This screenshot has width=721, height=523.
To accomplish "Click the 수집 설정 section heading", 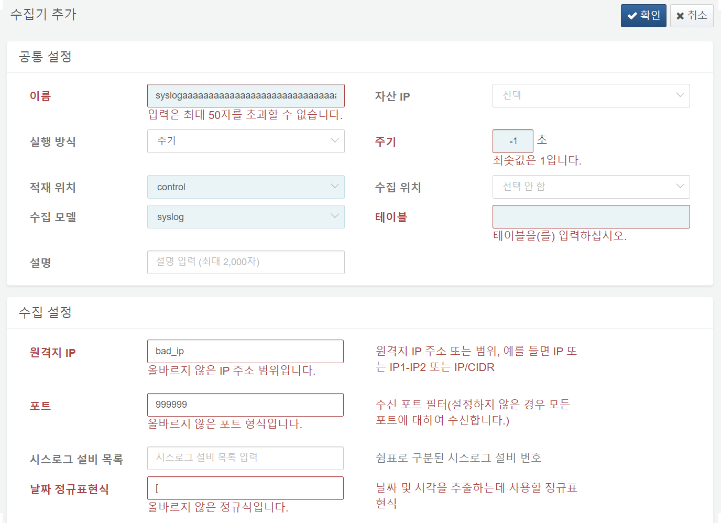I will (45, 312).
